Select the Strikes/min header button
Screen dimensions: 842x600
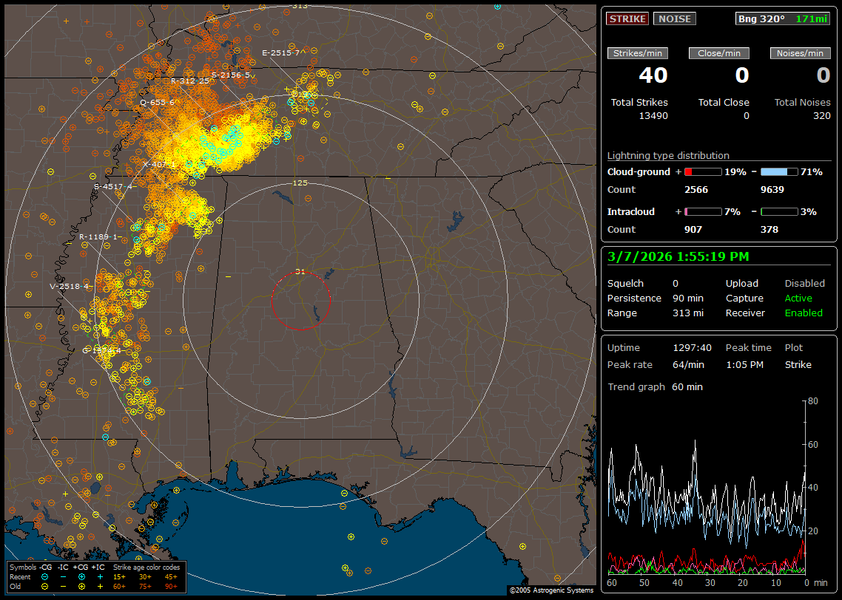pyautogui.click(x=638, y=53)
